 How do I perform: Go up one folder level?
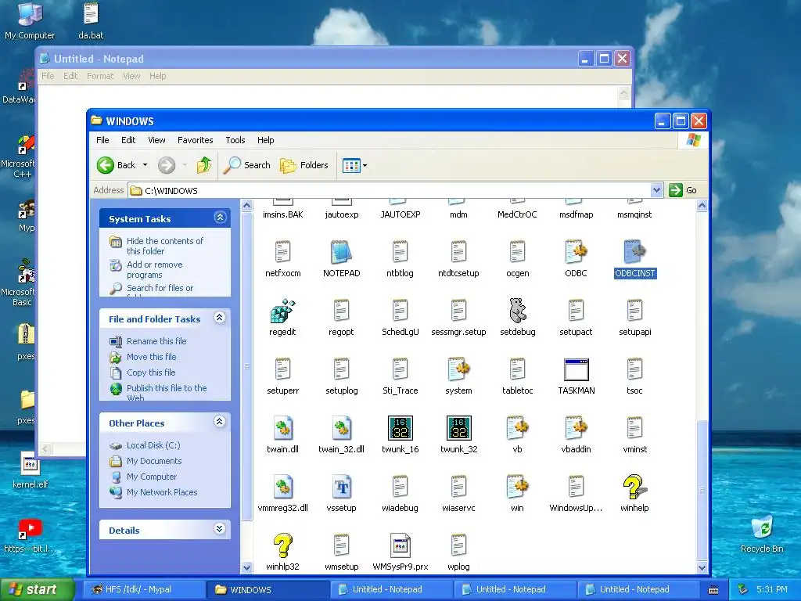point(204,165)
